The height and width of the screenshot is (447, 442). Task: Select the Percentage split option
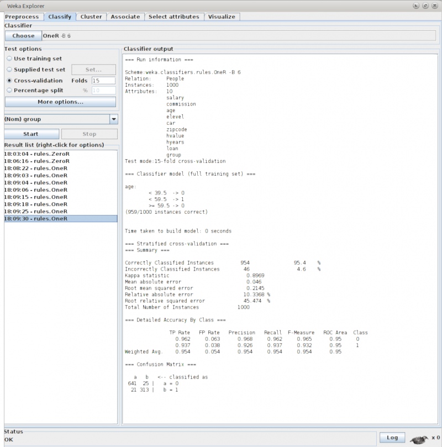(35, 91)
